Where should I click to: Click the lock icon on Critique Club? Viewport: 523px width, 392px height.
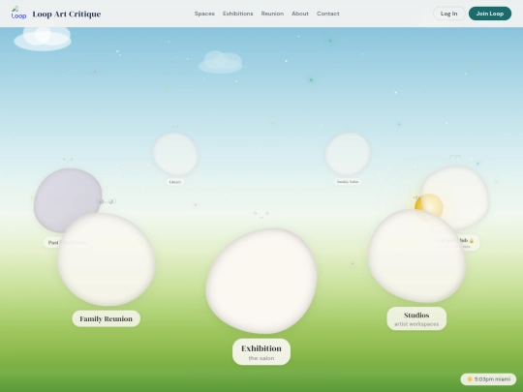472,241
